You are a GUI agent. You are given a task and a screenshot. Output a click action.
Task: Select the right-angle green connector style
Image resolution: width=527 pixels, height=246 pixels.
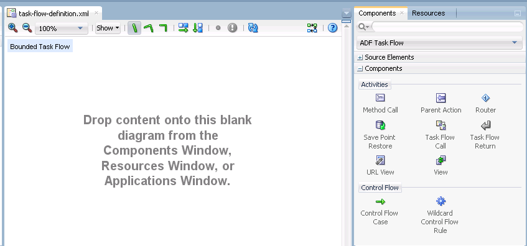pyautogui.click(x=163, y=28)
